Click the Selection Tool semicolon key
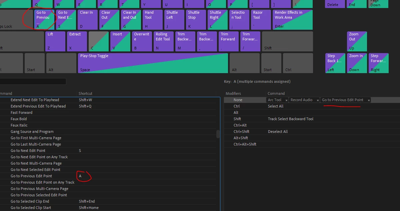 tap(239, 20)
